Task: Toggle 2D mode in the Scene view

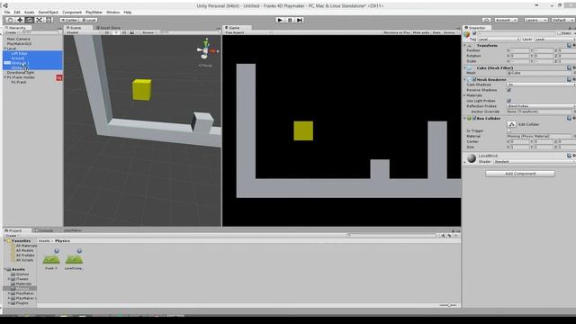Action: coord(107,32)
